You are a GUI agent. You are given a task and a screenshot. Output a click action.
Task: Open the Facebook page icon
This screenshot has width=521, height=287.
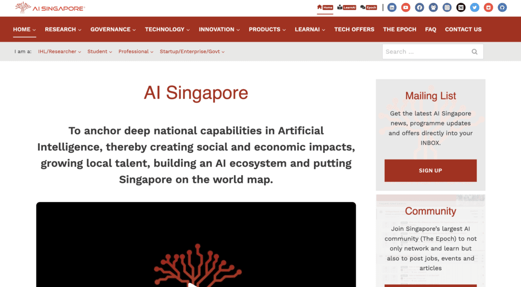pyautogui.click(x=419, y=7)
